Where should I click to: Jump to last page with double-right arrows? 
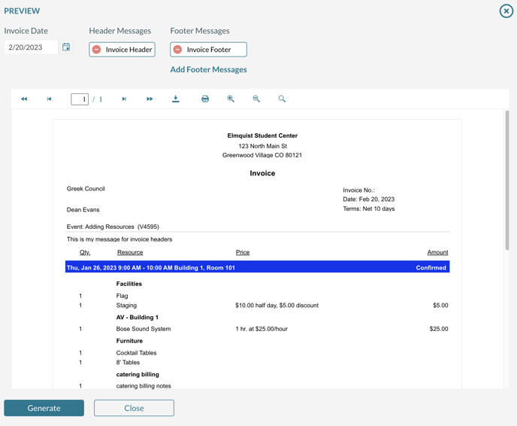coord(150,99)
